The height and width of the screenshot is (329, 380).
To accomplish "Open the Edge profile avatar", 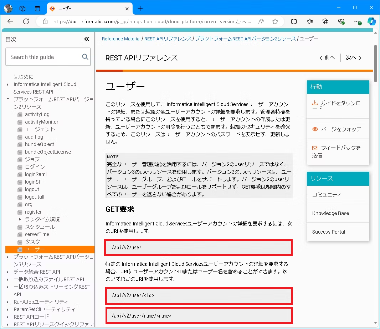I will click(x=8, y=9).
